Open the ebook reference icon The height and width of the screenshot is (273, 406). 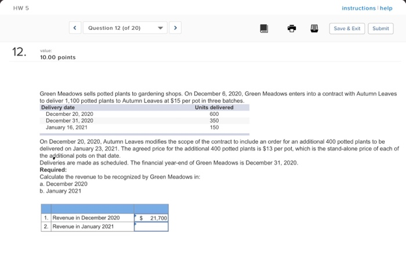[264, 28]
